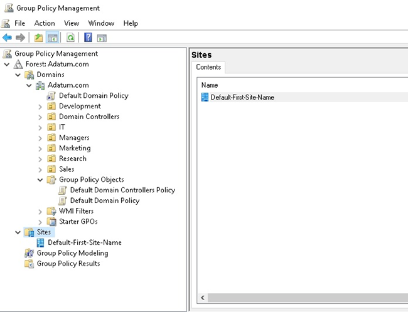Open the View menu
Screen dimensions: 408x312
point(72,23)
